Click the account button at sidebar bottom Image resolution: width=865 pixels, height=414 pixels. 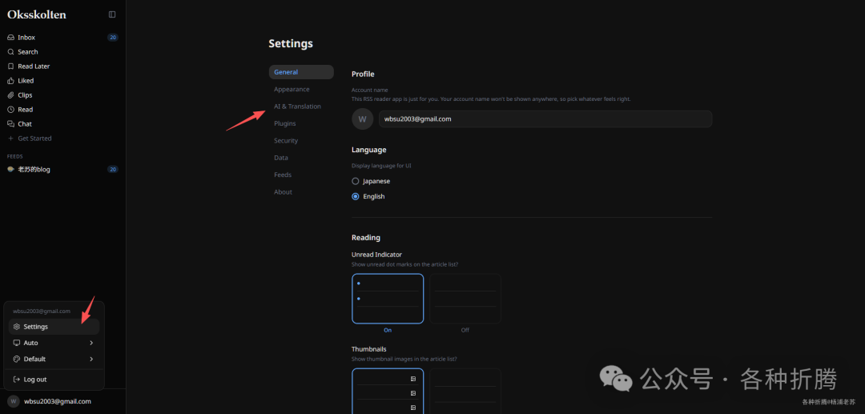(x=62, y=401)
